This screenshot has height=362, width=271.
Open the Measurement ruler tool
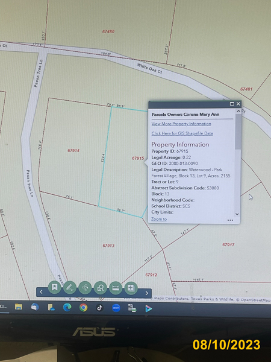point(116,288)
